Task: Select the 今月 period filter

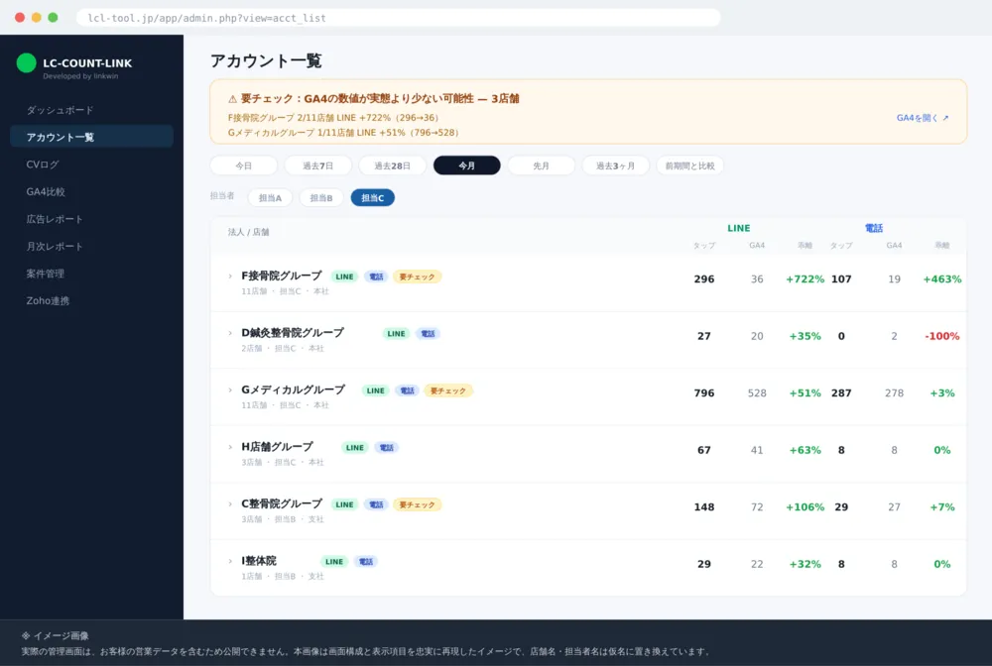Action: point(467,166)
